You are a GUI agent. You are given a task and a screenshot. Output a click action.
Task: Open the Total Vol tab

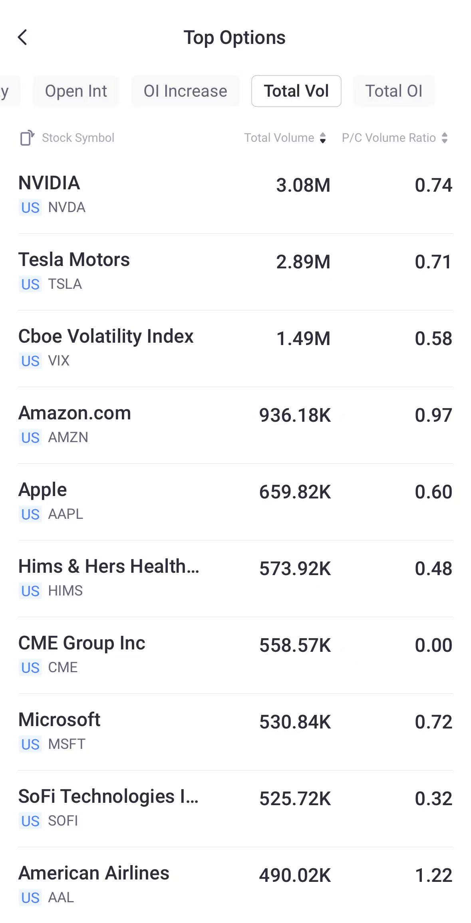click(x=296, y=91)
